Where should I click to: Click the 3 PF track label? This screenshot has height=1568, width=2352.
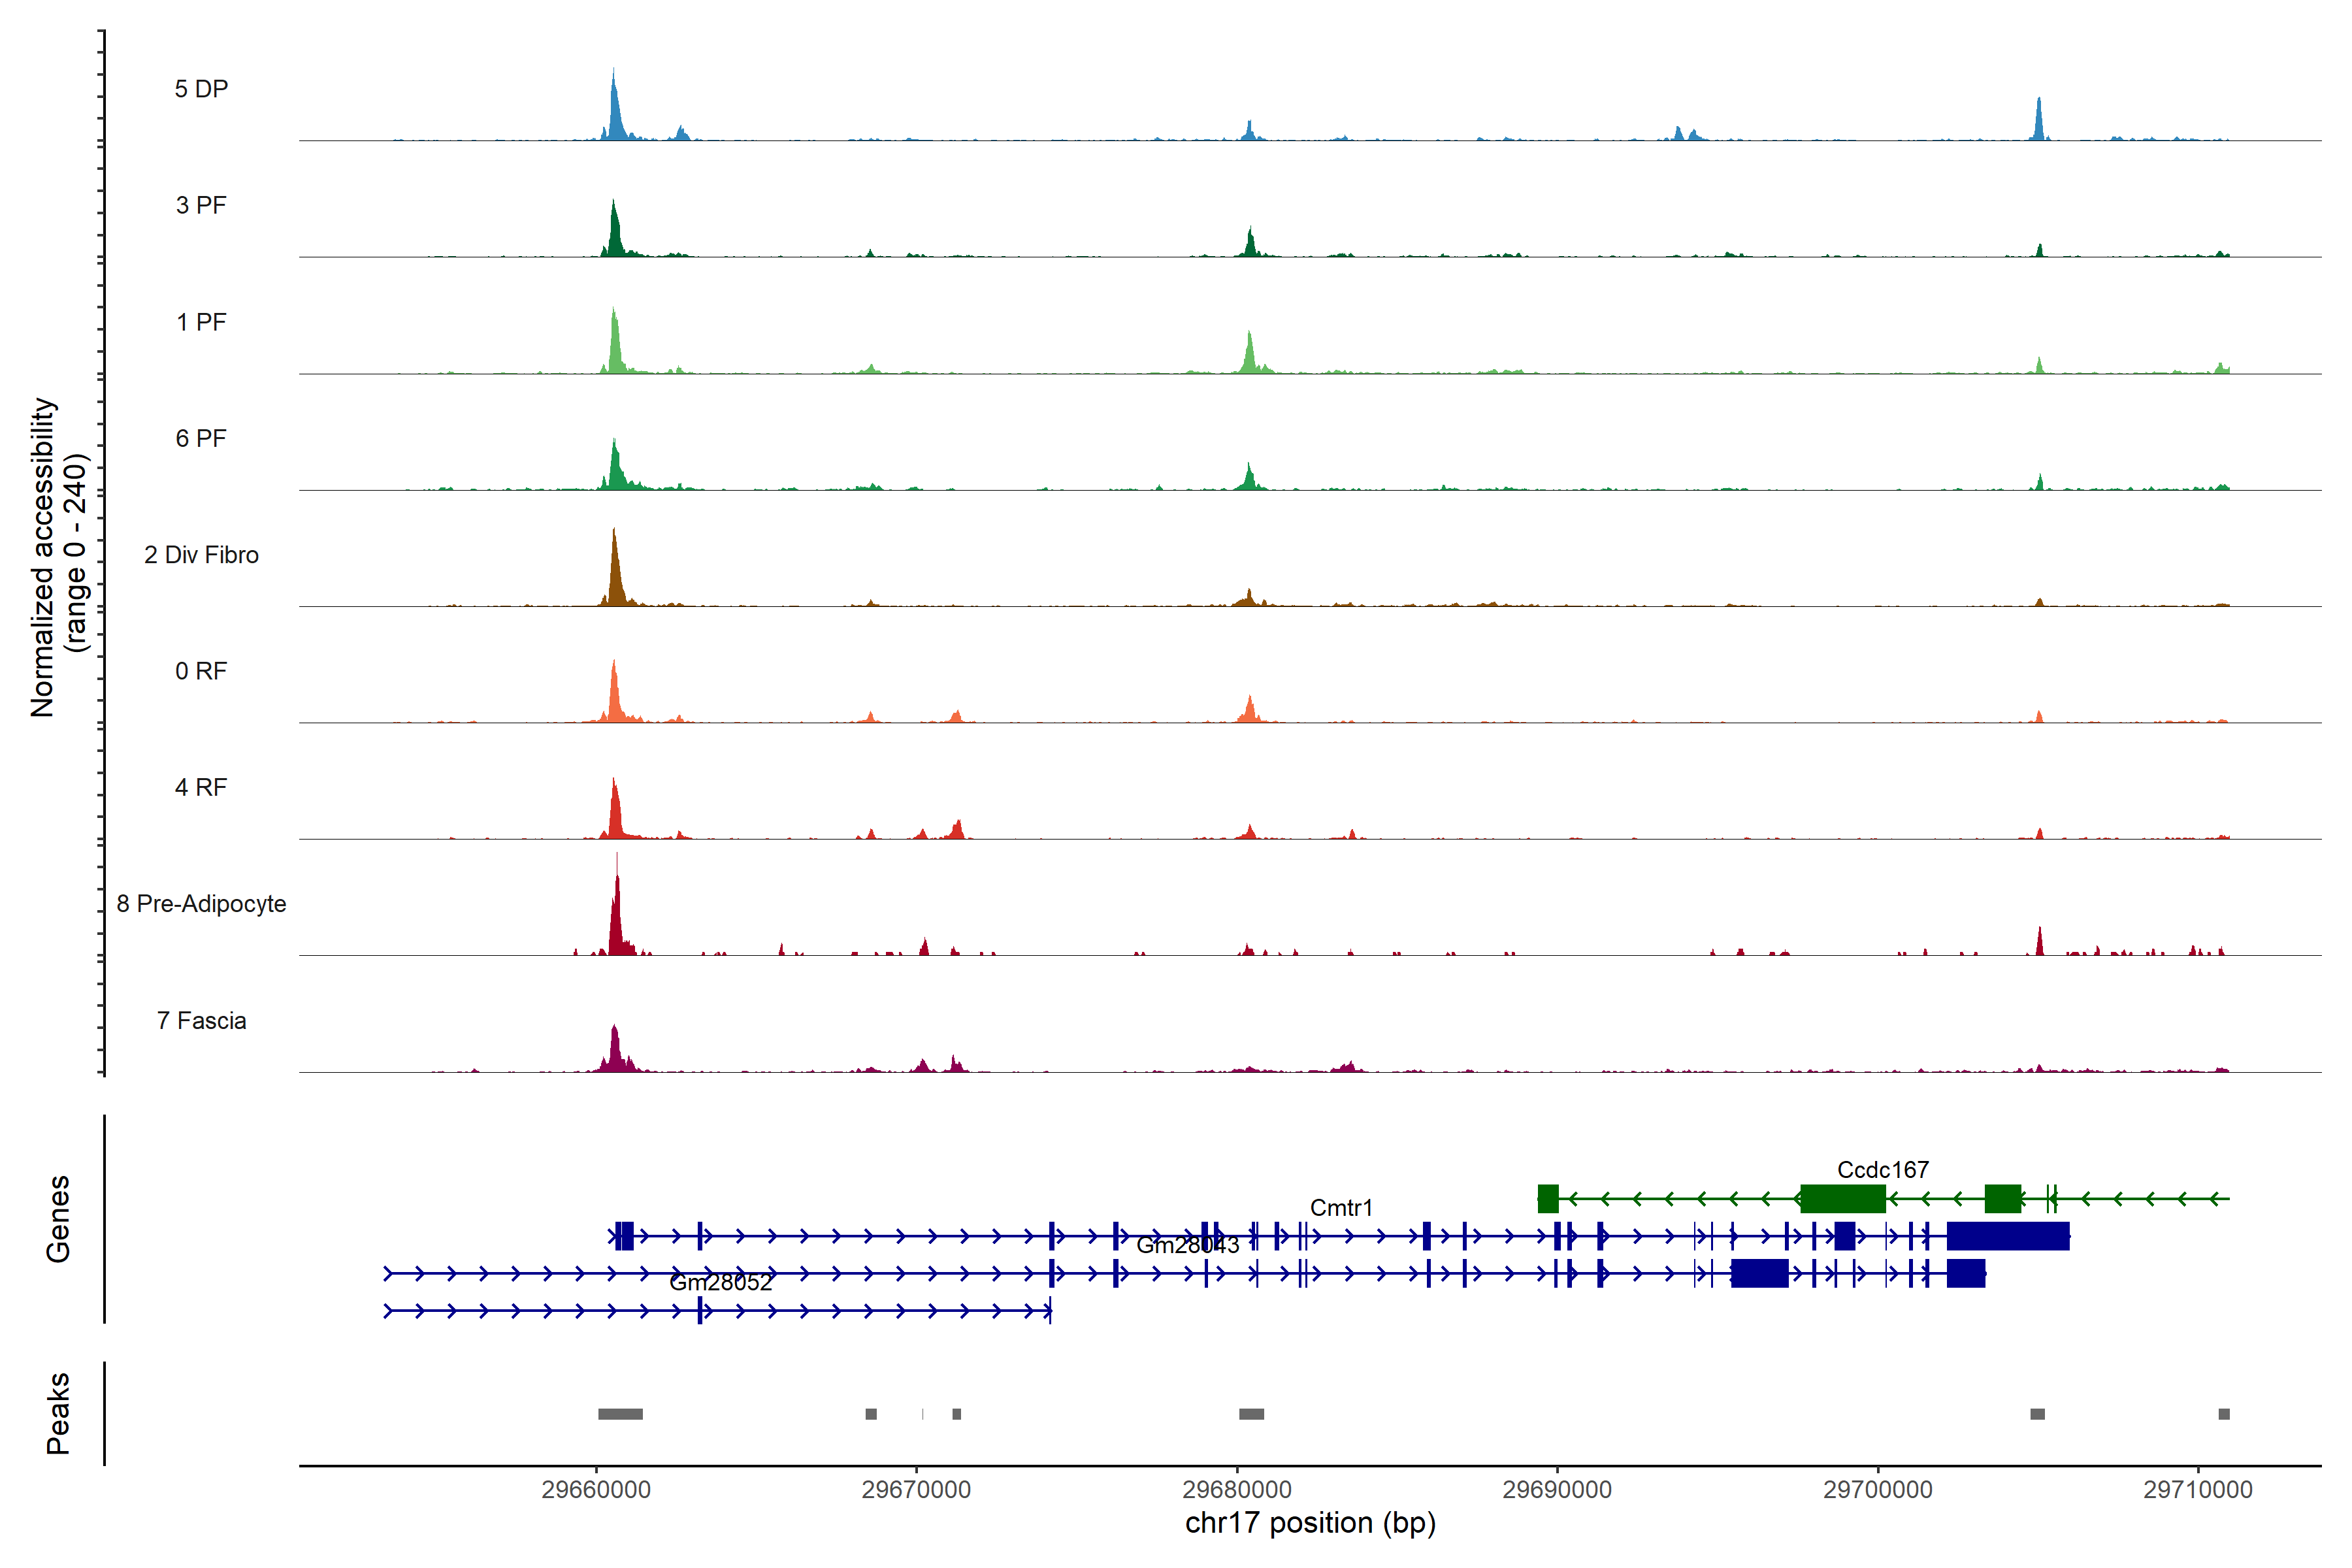pyautogui.click(x=201, y=205)
